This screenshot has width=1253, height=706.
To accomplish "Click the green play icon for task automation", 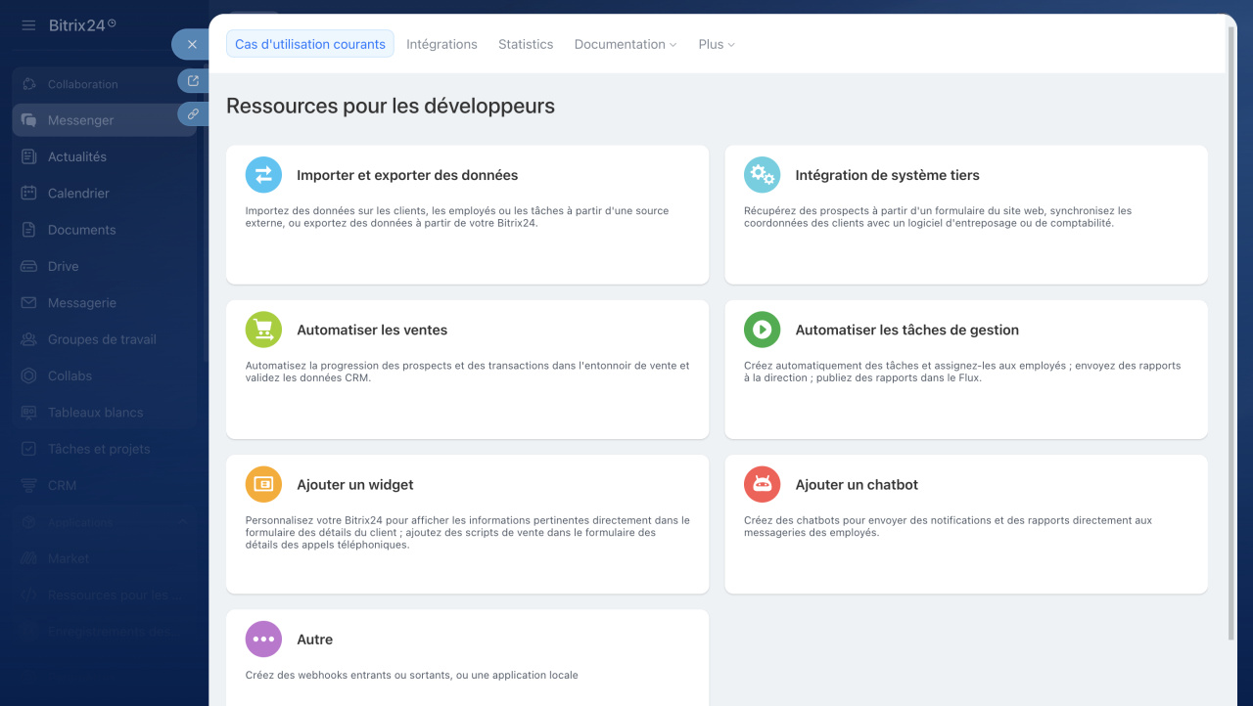I will [x=762, y=330].
